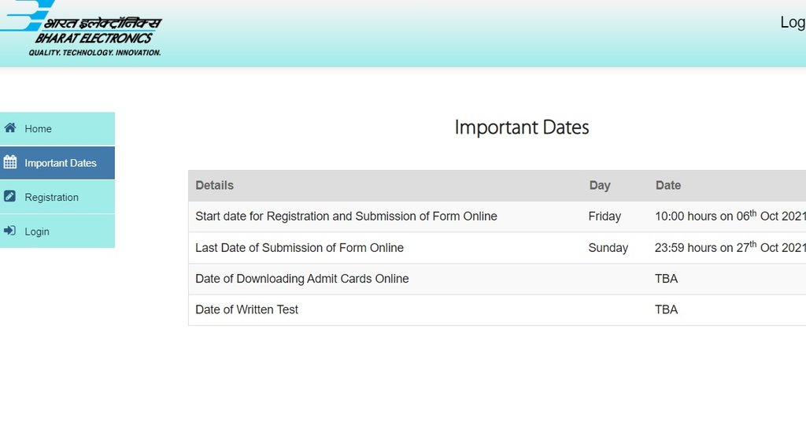Select the Start date for Registration row text

pos(346,217)
